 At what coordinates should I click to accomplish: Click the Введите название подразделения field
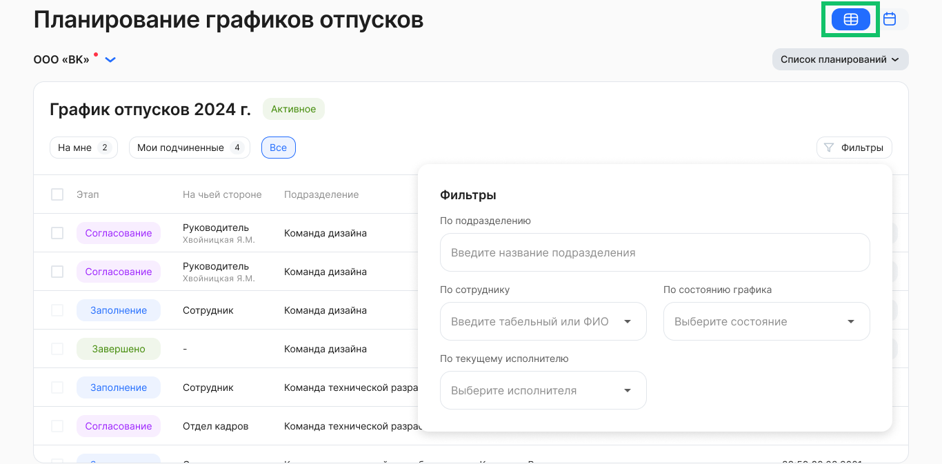[x=655, y=252]
